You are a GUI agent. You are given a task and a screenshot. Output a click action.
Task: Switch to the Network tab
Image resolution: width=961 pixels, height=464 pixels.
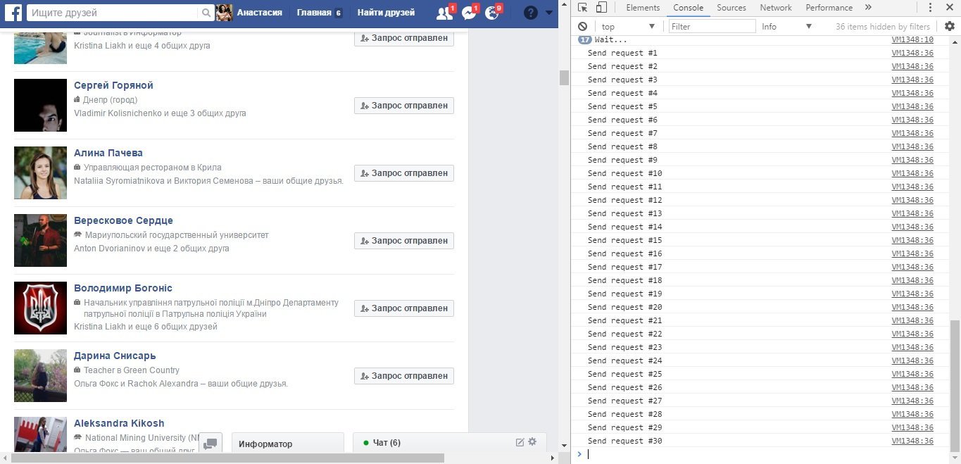tap(775, 8)
